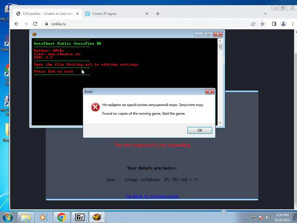The width and height of the screenshot is (297, 223).
Task: Click the console's scroll down arrow
Action: coord(220,123)
